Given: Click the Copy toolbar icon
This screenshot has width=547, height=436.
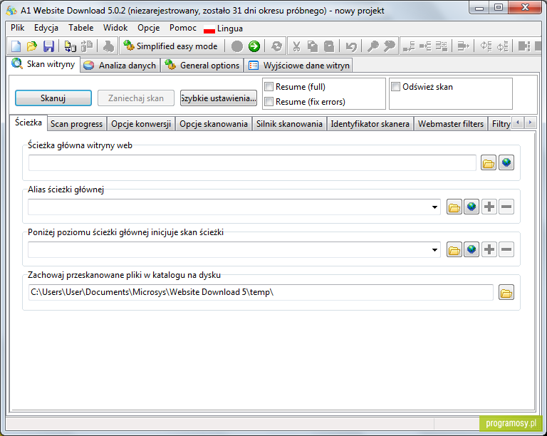Looking at the screenshot, I should click(x=313, y=46).
